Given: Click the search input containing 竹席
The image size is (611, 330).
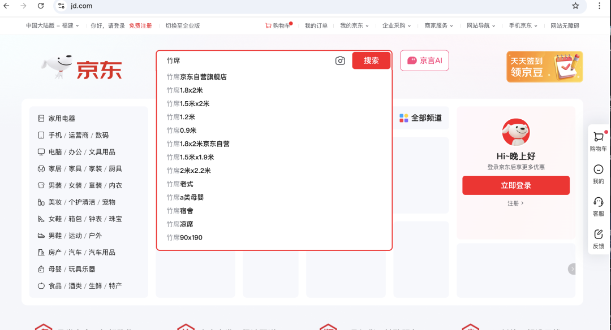Looking at the screenshot, I should (247, 60).
